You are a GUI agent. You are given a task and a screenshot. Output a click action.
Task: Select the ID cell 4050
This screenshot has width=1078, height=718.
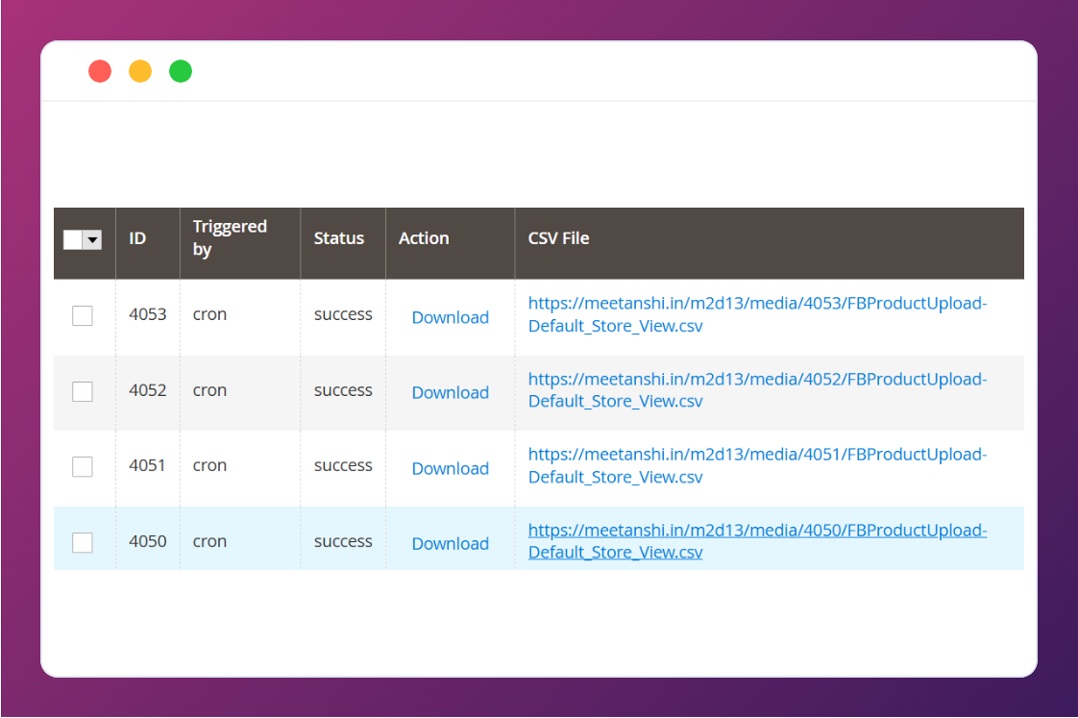pos(148,541)
